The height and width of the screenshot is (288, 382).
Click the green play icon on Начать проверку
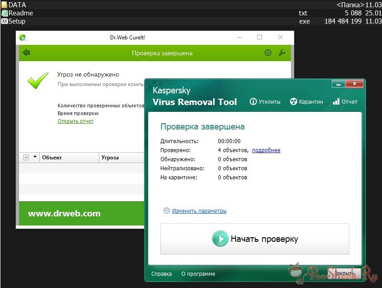[220, 239]
